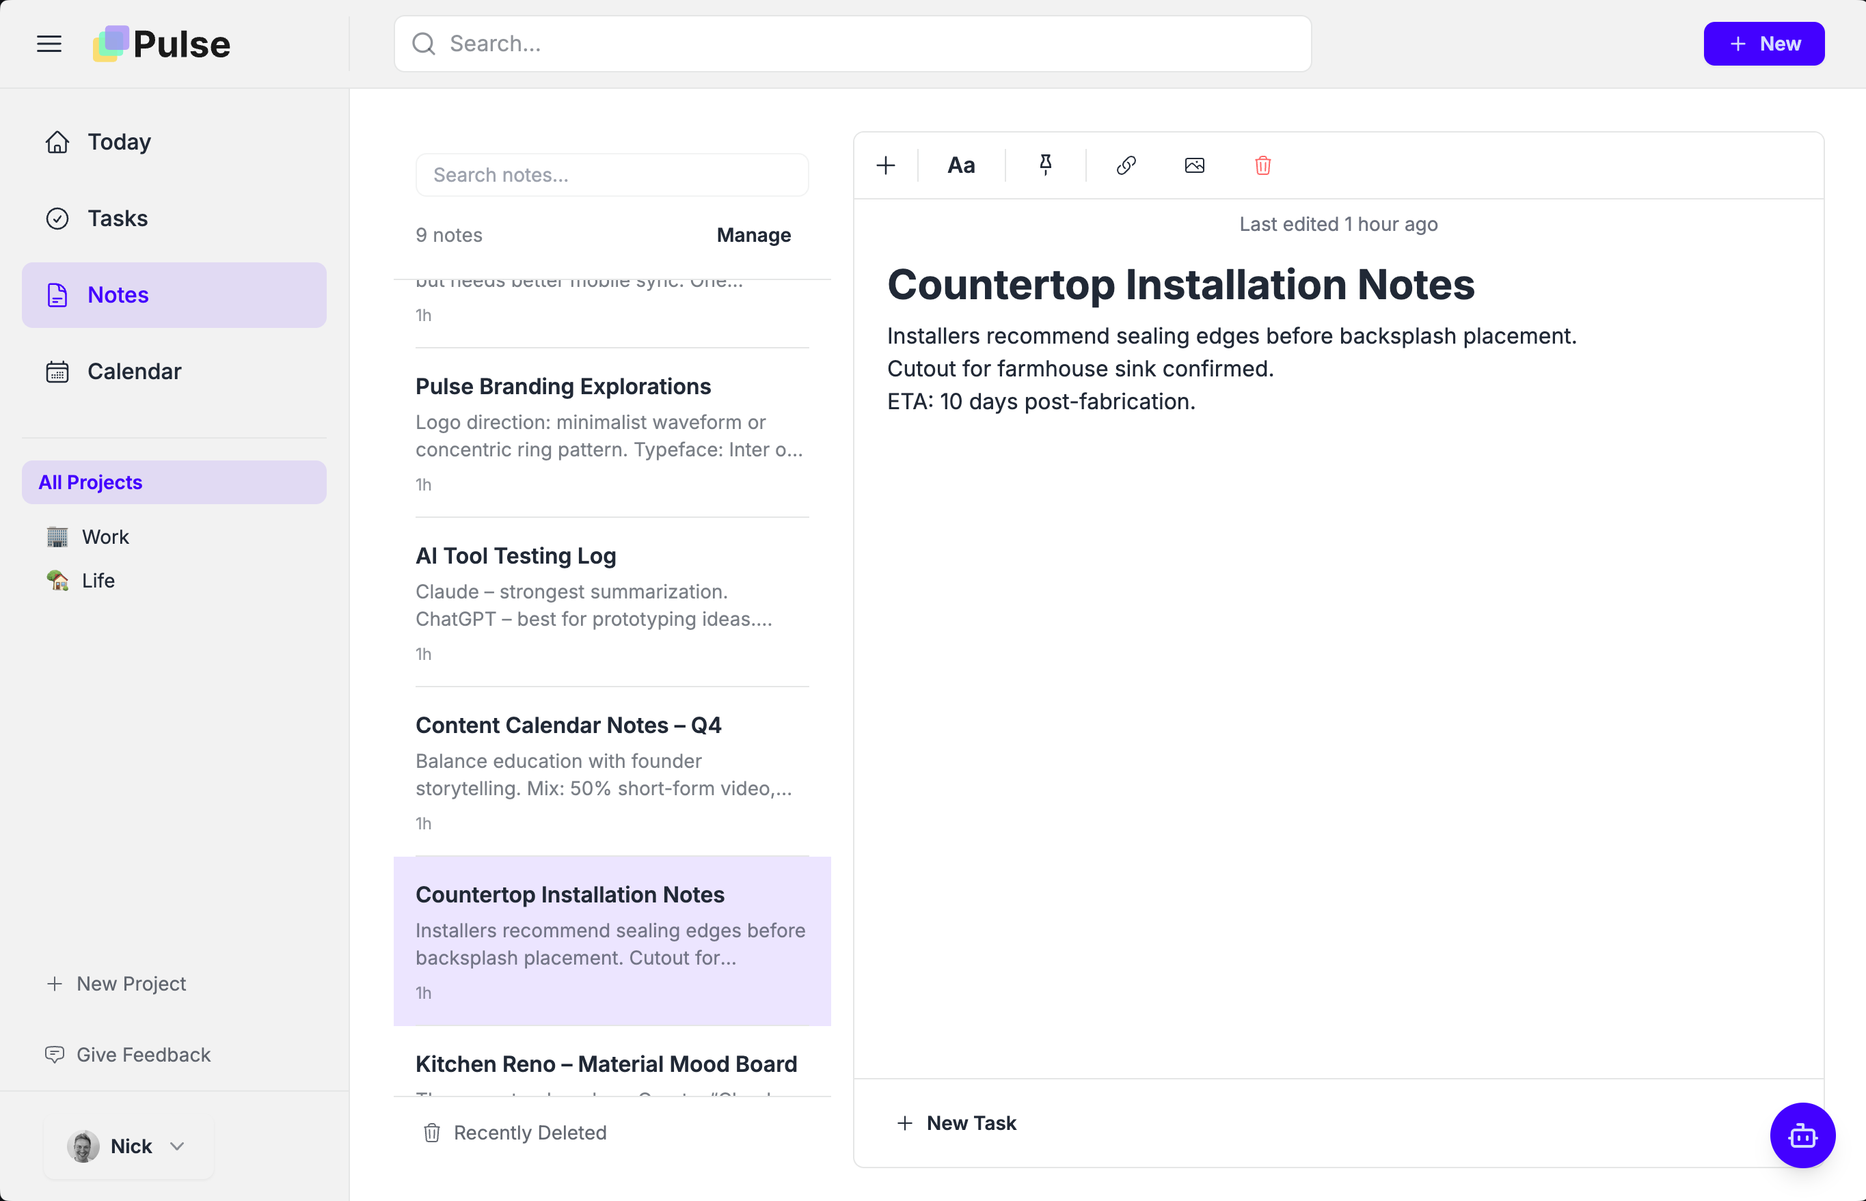Select the Work project

[105, 536]
